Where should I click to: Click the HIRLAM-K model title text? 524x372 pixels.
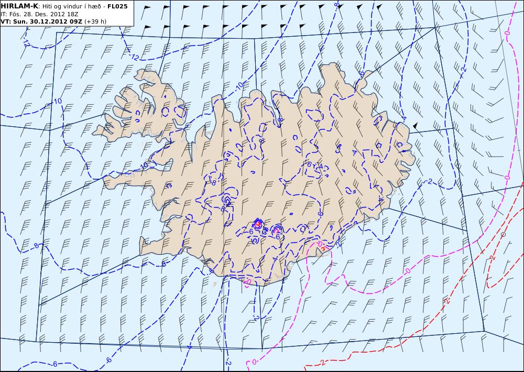tap(20, 6)
